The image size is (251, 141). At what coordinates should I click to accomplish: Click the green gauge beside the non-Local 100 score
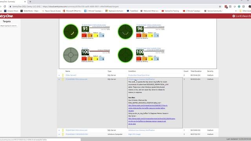(x=125, y=55)
